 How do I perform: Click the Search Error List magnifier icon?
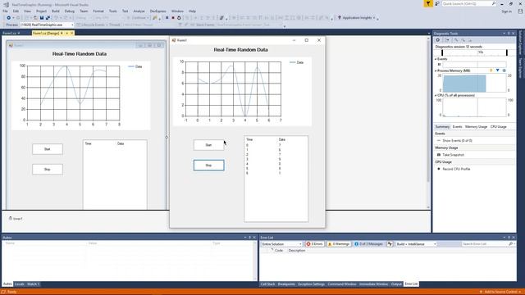click(510, 244)
